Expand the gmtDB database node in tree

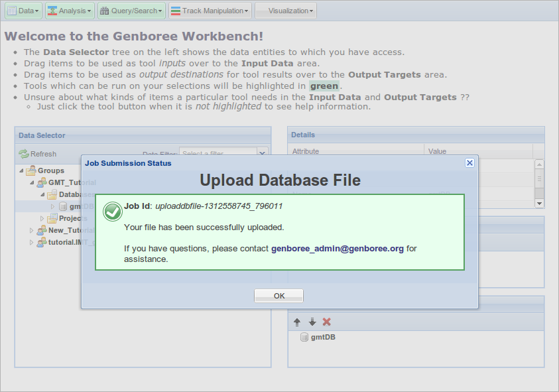tap(53, 206)
